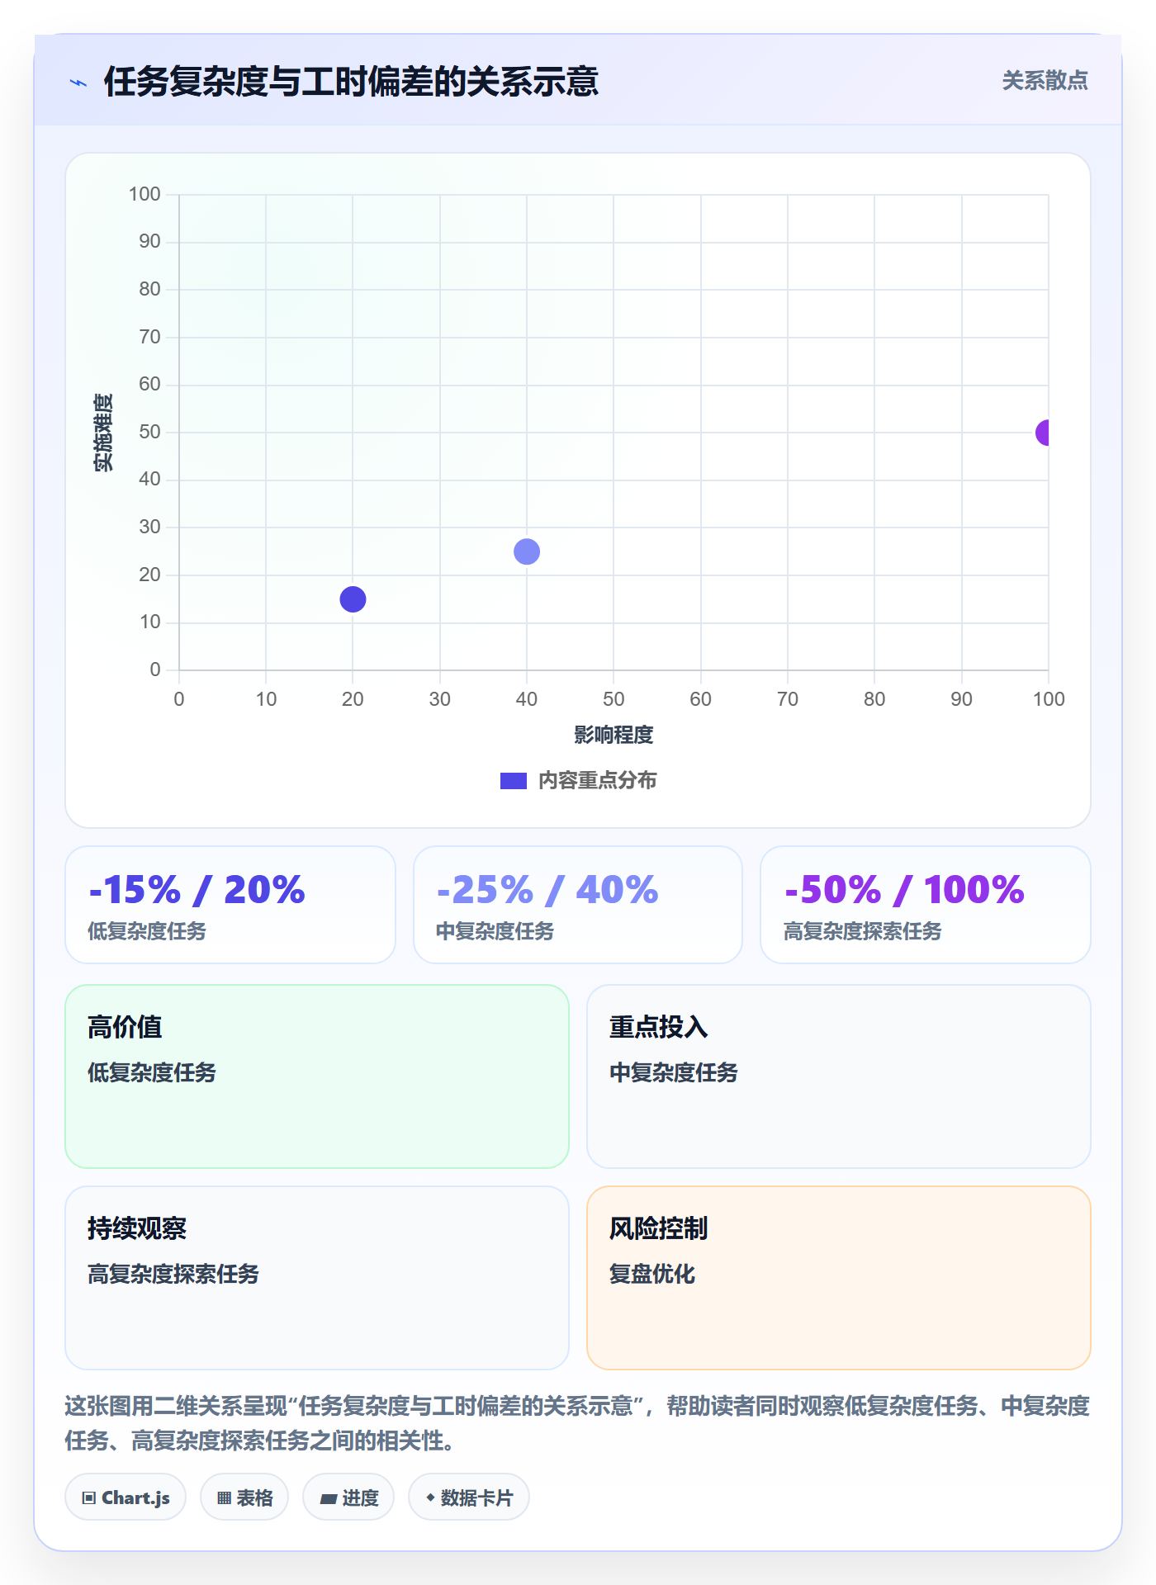Select the orange 风险控制 quadrant card
The height and width of the screenshot is (1585, 1156).
click(839, 1278)
